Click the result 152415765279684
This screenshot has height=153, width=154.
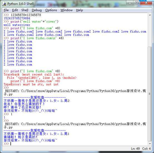(17, 18)
